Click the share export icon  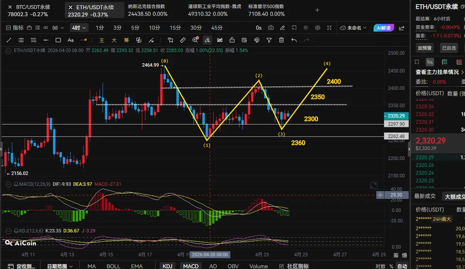pyautogui.click(x=401, y=28)
